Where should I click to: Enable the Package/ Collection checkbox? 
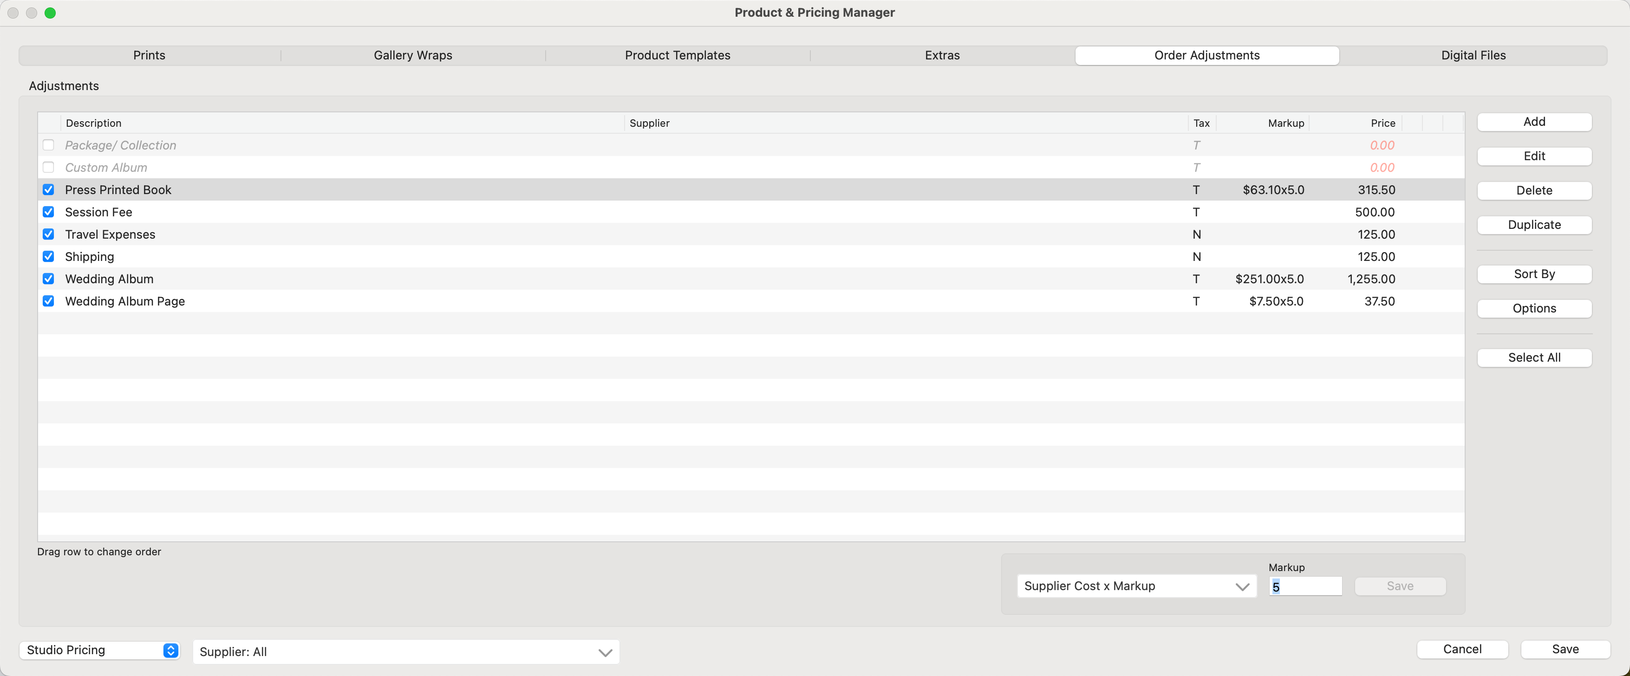(x=48, y=145)
